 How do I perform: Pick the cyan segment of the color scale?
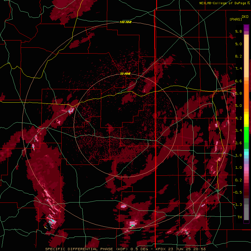[x=246, y=153]
